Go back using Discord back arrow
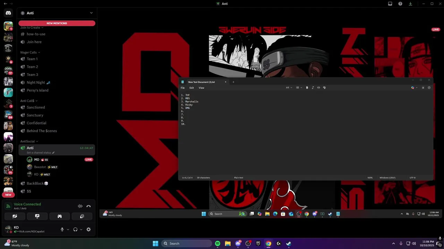The image size is (444, 249). coord(5,3)
